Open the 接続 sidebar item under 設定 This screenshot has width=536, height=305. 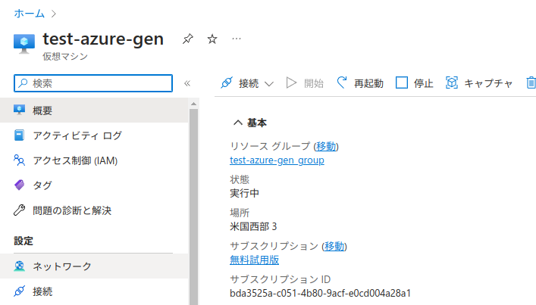pyautogui.click(x=94, y=291)
